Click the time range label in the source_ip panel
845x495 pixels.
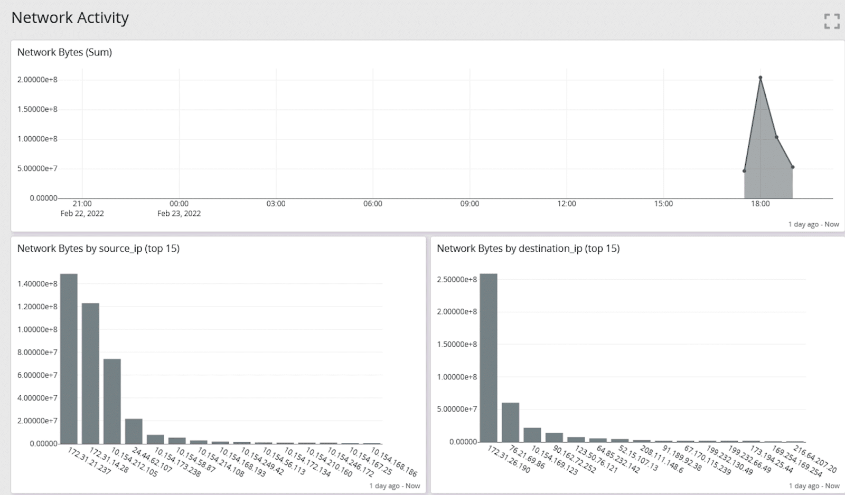tap(395, 486)
